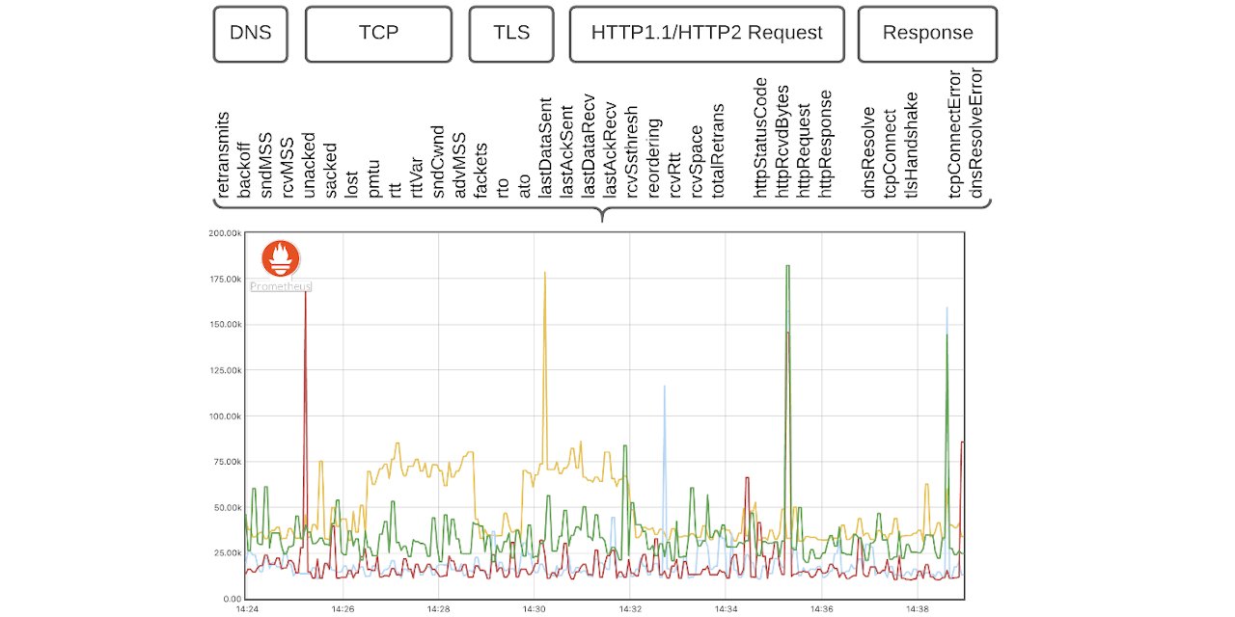Select the Response phase box
Viewport: 1235px width, 617px height.
(927, 34)
